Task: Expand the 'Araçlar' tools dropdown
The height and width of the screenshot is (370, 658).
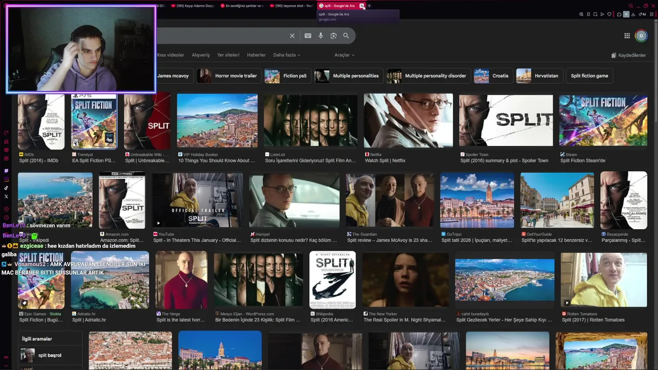Action: [344, 55]
